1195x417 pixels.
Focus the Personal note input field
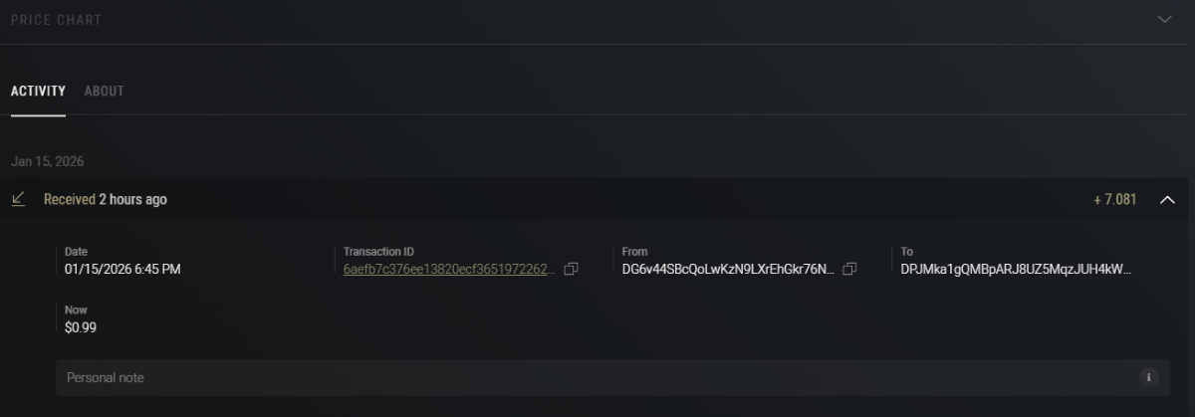tap(597, 378)
